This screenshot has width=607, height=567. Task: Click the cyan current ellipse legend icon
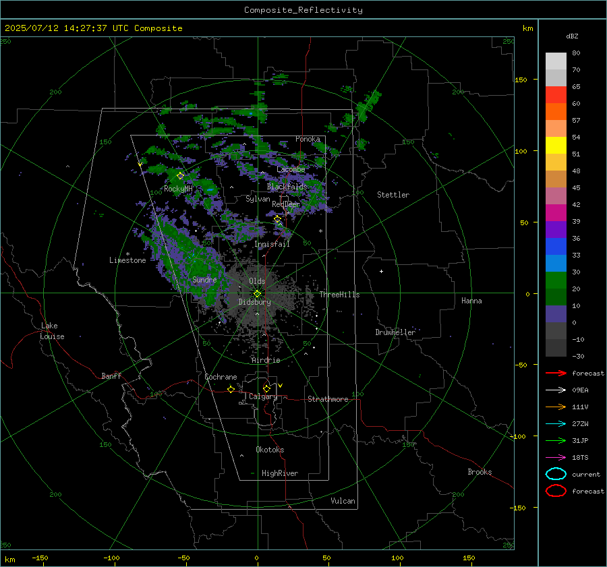coord(556,474)
